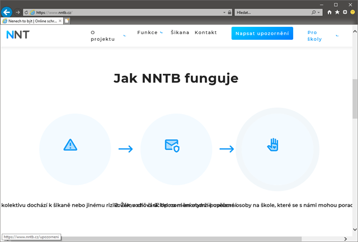Open Favorites star icon
This screenshot has height=242, width=358.
pos(337,12)
